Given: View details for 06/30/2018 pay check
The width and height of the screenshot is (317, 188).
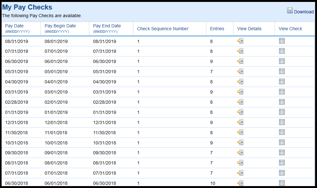Looking at the screenshot, I should 240,183.
